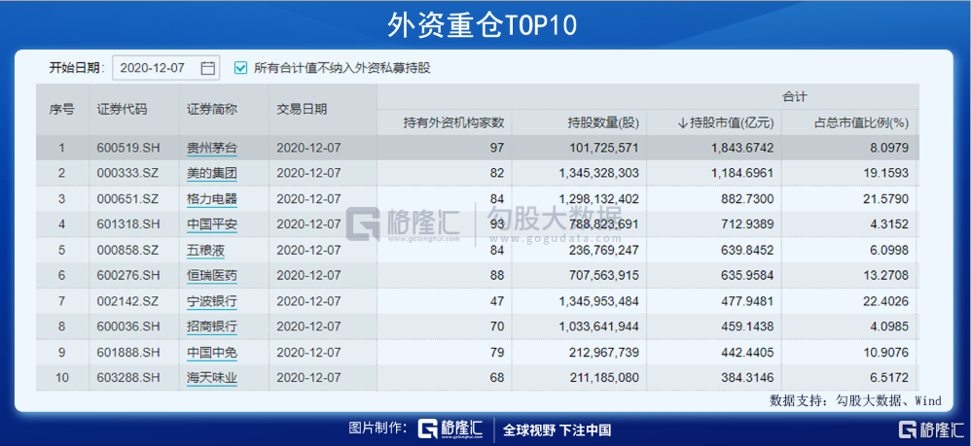Viewport: 971px width, 446px height.
Task: Open the calendar icon in date field
Action: (208, 68)
